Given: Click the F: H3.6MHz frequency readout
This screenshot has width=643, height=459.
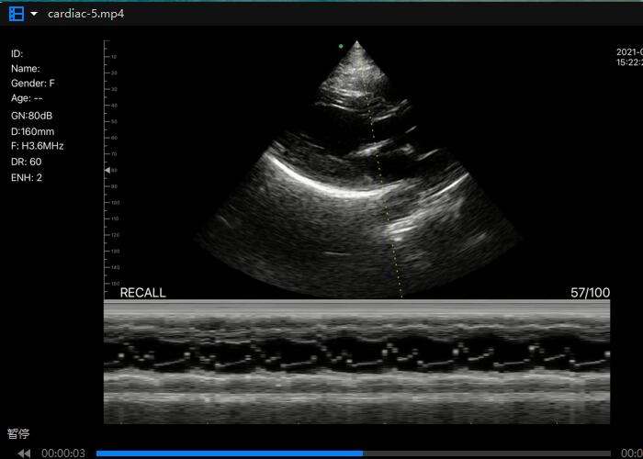Looking at the screenshot, I should click(x=37, y=146).
